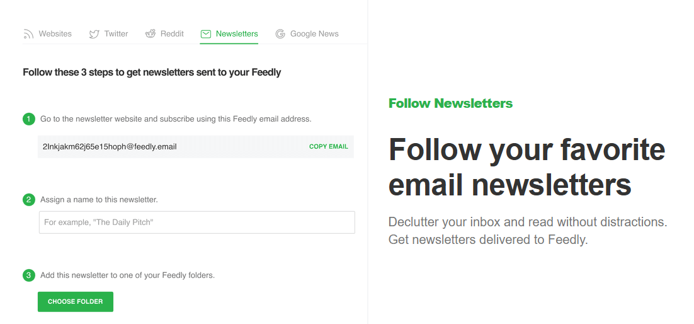Click the RSS feed icon for Websites
This screenshot has width=694, height=324.
click(28, 34)
